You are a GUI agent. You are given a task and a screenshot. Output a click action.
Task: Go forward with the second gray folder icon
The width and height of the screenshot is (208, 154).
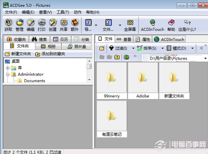click(109, 57)
